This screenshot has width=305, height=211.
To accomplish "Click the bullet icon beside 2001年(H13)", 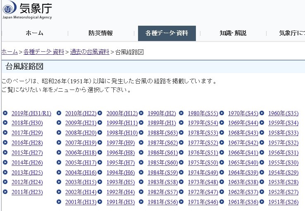I will (x=59, y=202).
